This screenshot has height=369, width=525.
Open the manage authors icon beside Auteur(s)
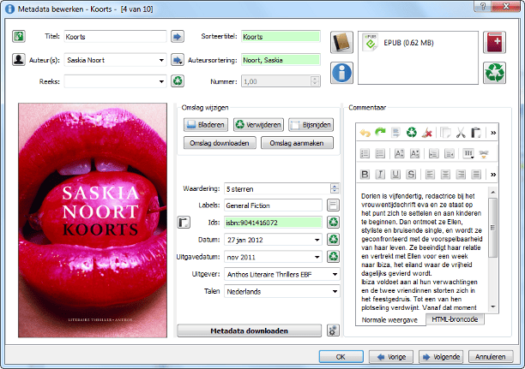tap(19, 60)
